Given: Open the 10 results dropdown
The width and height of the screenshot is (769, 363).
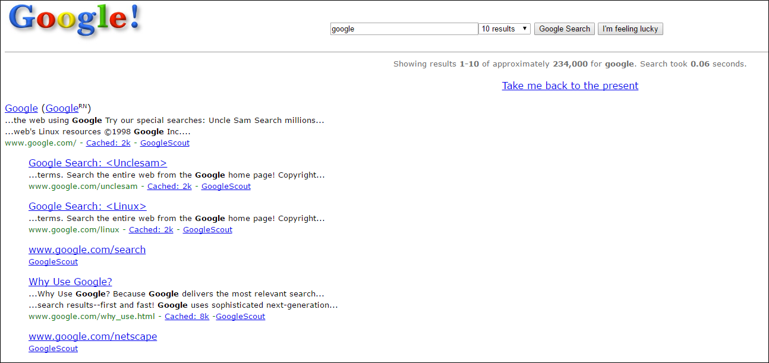Looking at the screenshot, I should (504, 29).
